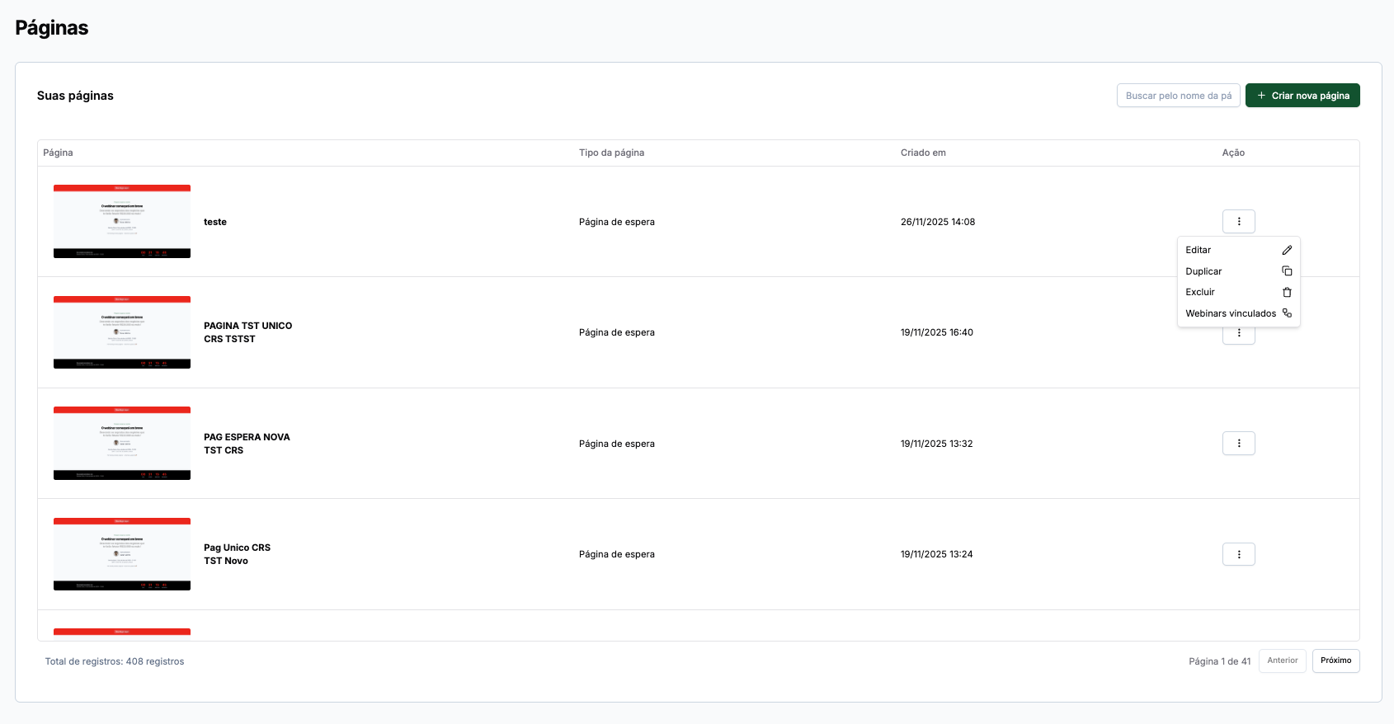Click the link icon beside Webinars vinculados
The width and height of the screenshot is (1394, 724).
point(1287,313)
